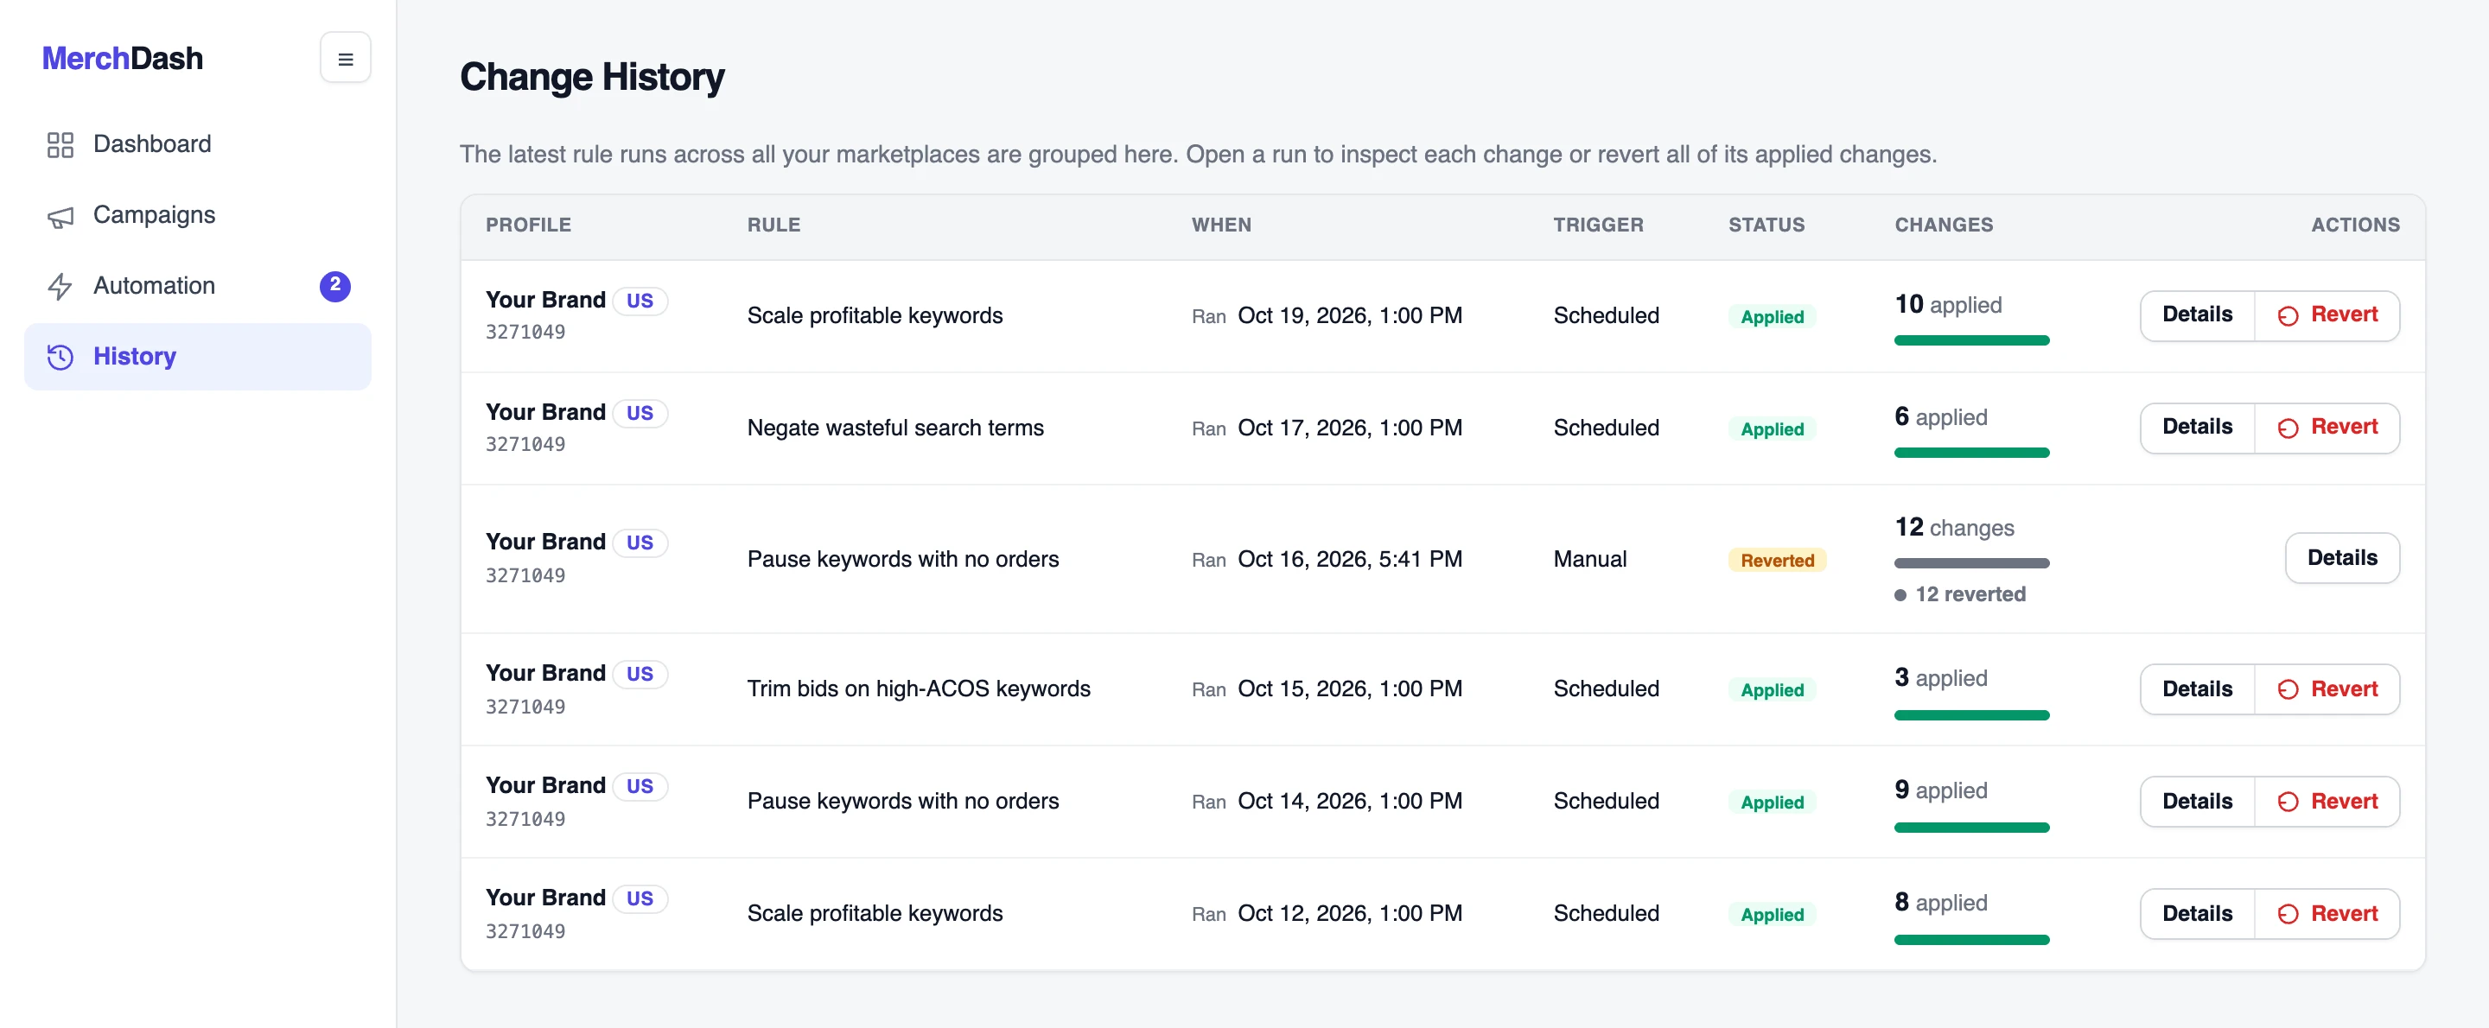Click the MerchDash logo
This screenshot has height=1028, width=2489.
123,58
